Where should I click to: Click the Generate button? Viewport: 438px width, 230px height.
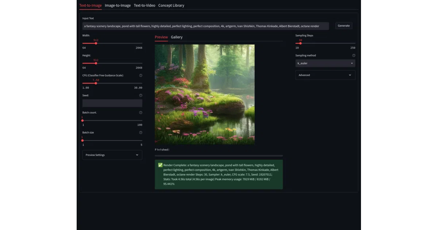344,26
